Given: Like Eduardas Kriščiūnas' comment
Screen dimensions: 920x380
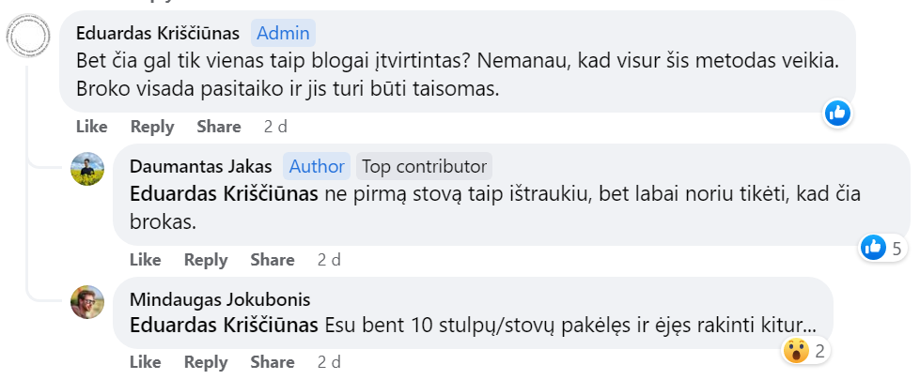Looking at the screenshot, I should pos(91,127).
